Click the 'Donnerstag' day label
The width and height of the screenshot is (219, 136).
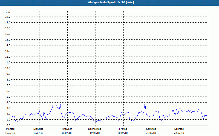94,129
